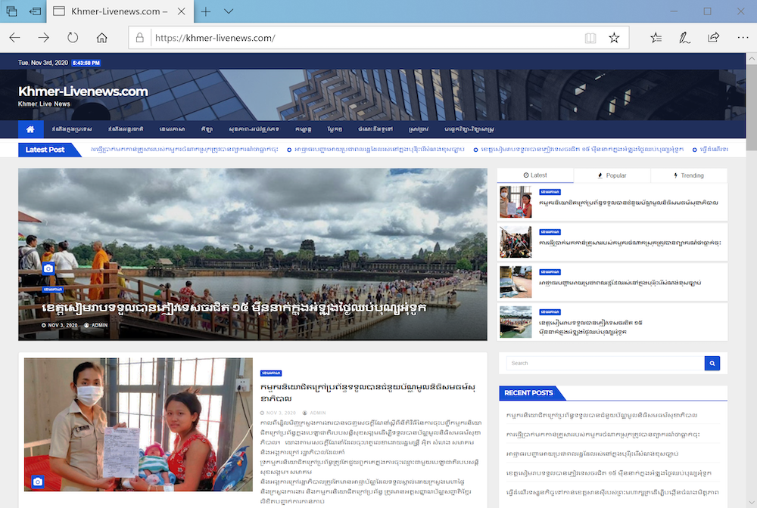The width and height of the screenshot is (757, 508).
Task: Switch to Reading view
Action: click(590, 38)
